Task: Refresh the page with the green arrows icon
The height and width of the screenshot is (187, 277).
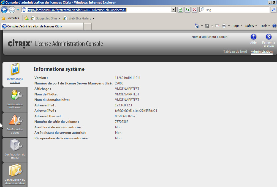Action: (x=188, y=10)
